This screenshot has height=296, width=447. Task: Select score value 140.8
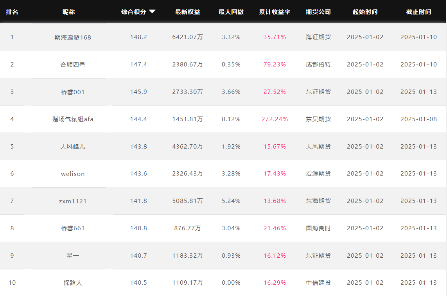[x=138, y=228]
